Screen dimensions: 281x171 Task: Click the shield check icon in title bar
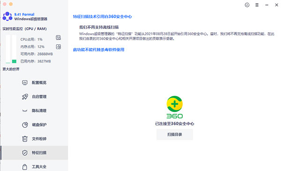tap(247, 5)
